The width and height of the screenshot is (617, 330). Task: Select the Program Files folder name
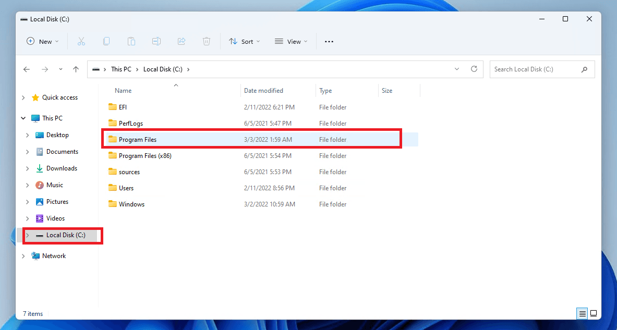[138, 140]
